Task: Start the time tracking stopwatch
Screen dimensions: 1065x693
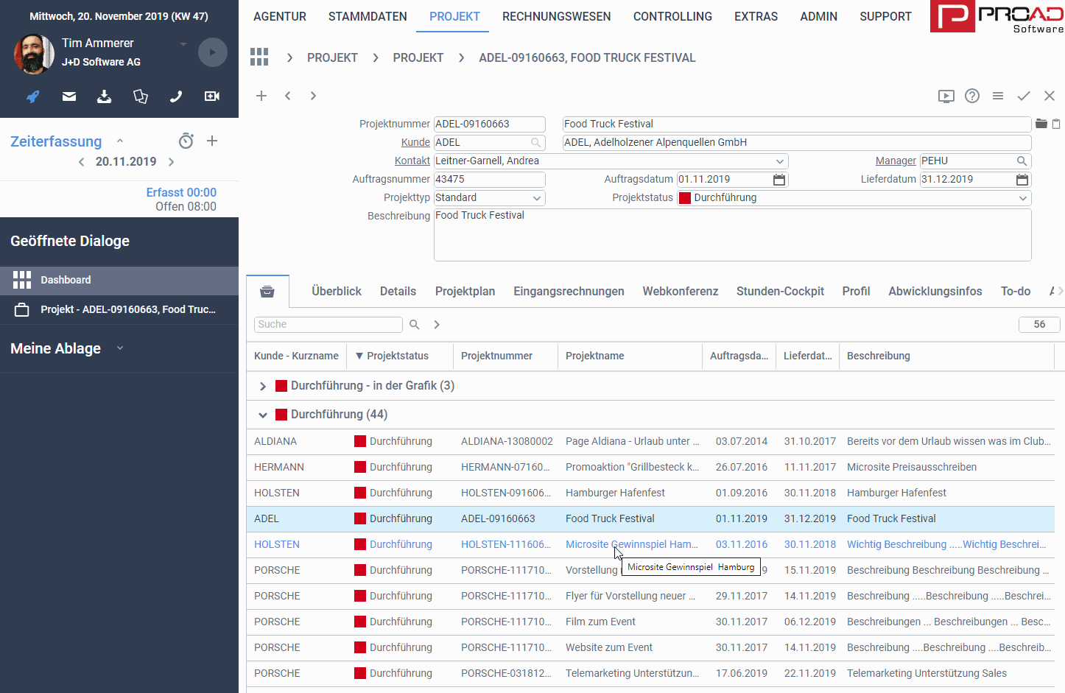Action: click(186, 141)
